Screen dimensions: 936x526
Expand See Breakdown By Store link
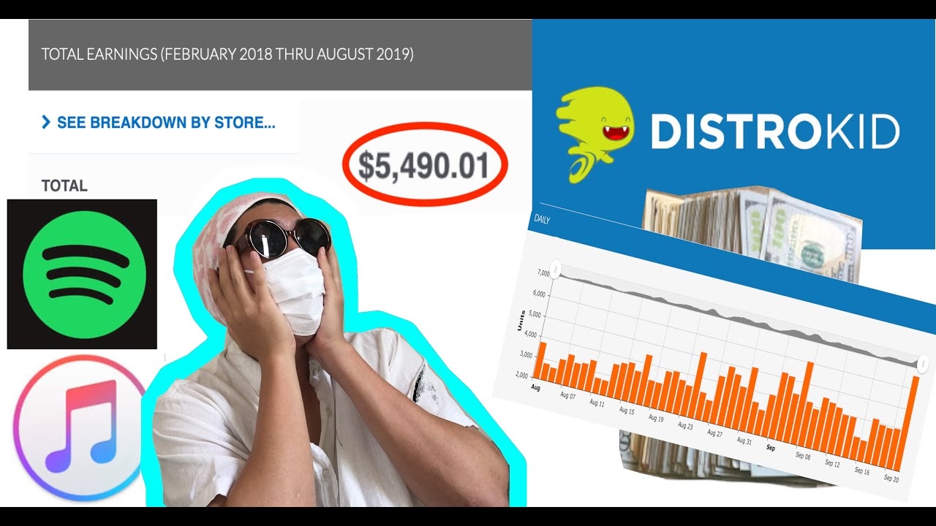tap(159, 123)
